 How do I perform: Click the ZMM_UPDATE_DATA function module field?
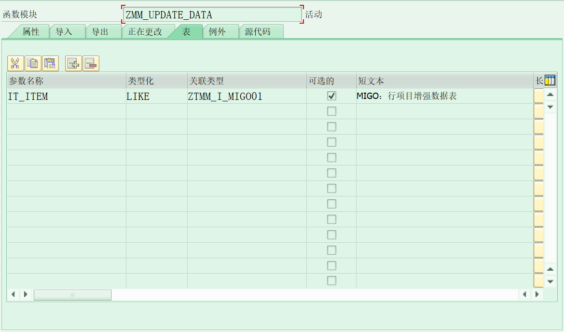[212, 14]
